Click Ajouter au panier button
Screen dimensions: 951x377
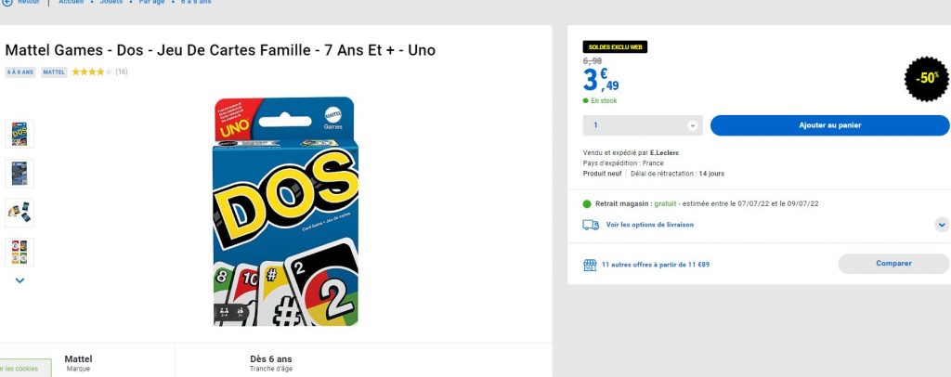(x=829, y=125)
